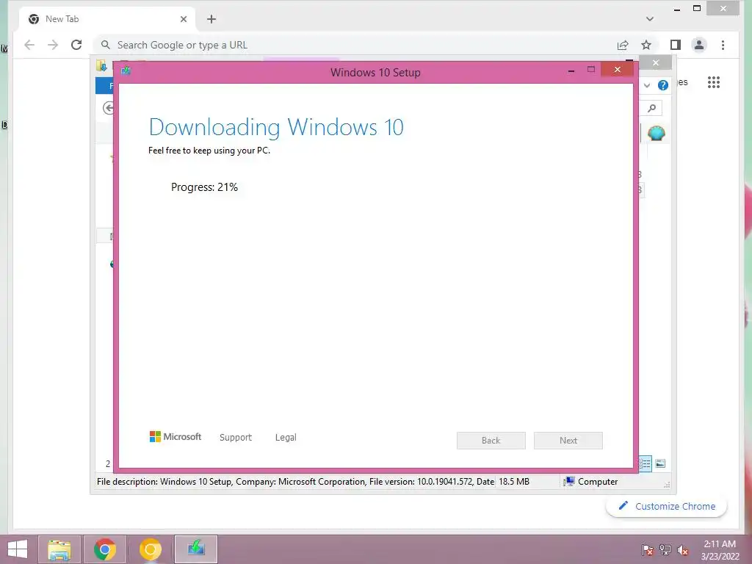Screen dimensions: 752x564
Task: Maximize the Chrome window
Action: tap(697, 8)
